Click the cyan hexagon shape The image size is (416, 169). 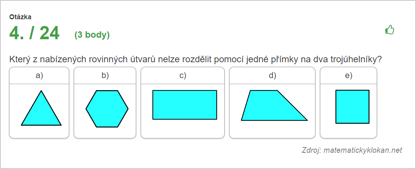coord(107,109)
